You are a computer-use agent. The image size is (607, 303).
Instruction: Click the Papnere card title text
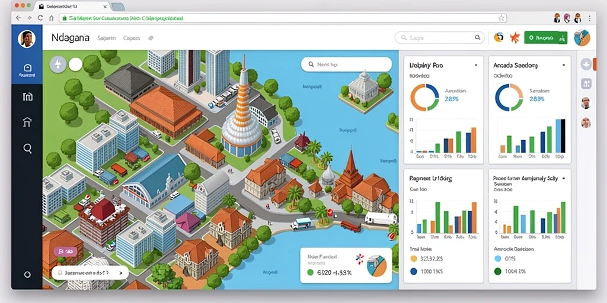pos(430,179)
